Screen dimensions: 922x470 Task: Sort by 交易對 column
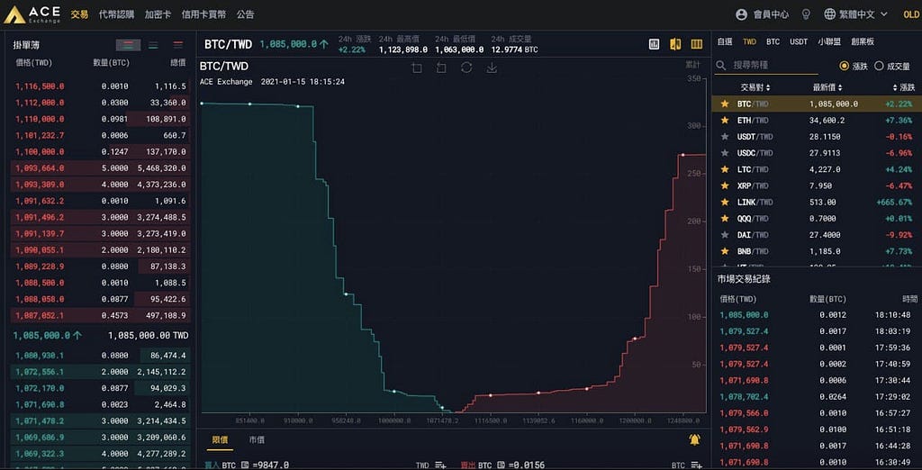755,87
